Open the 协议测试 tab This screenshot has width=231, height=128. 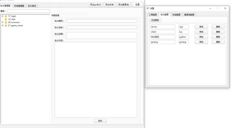coord(32,6)
